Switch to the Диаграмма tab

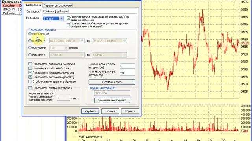33,5
